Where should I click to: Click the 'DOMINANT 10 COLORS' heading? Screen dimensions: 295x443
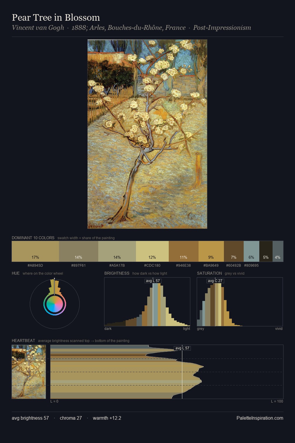(x=33, y=238)
